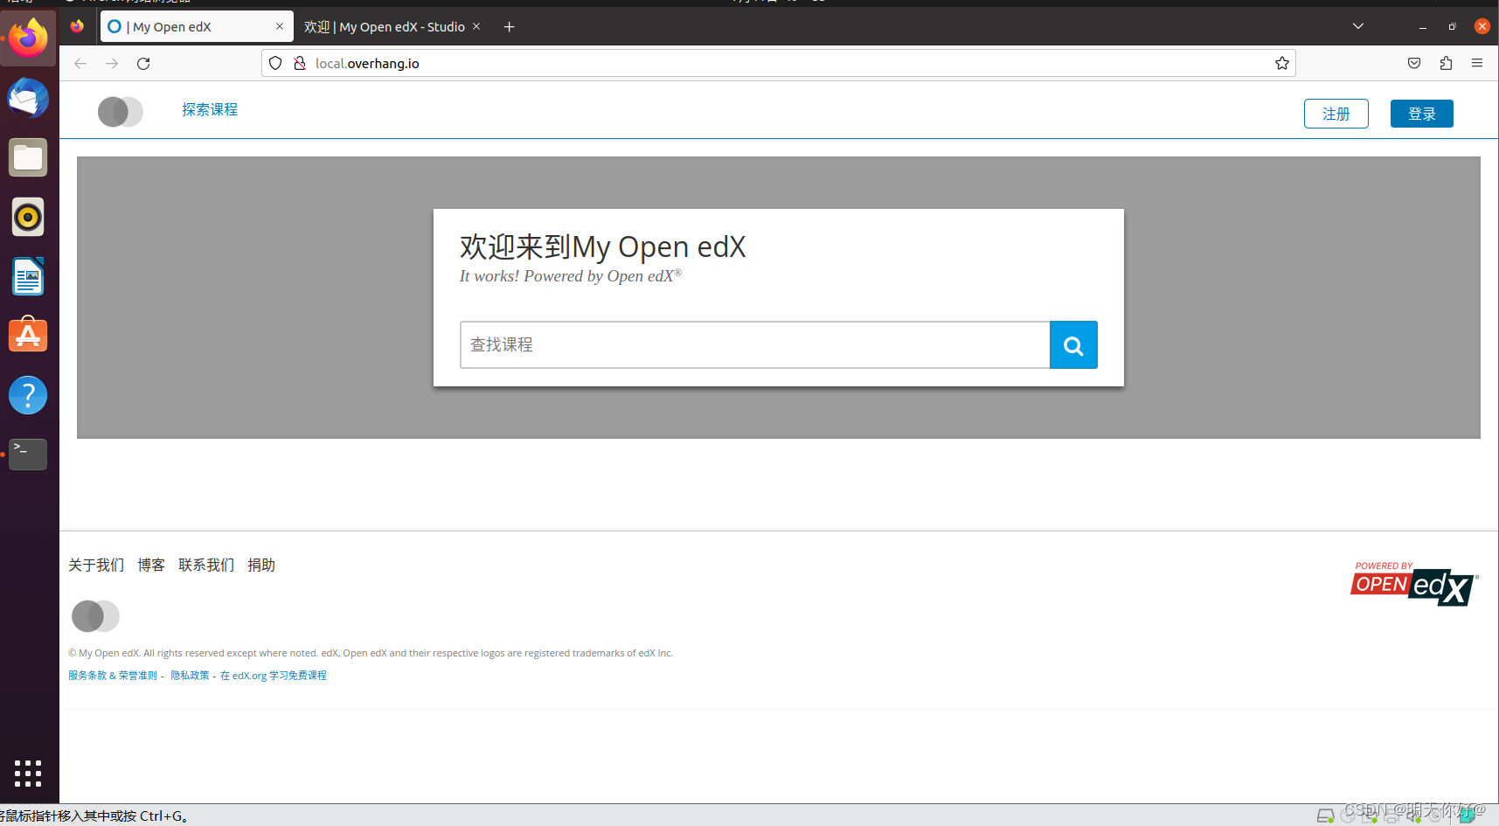This screenshot has width=1499, height=826.
Task: Focus the 查找课程 search field
Action: [755, 345]
